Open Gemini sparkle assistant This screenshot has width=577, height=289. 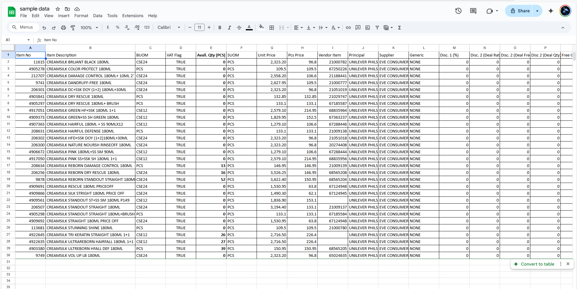coord(551,11)
